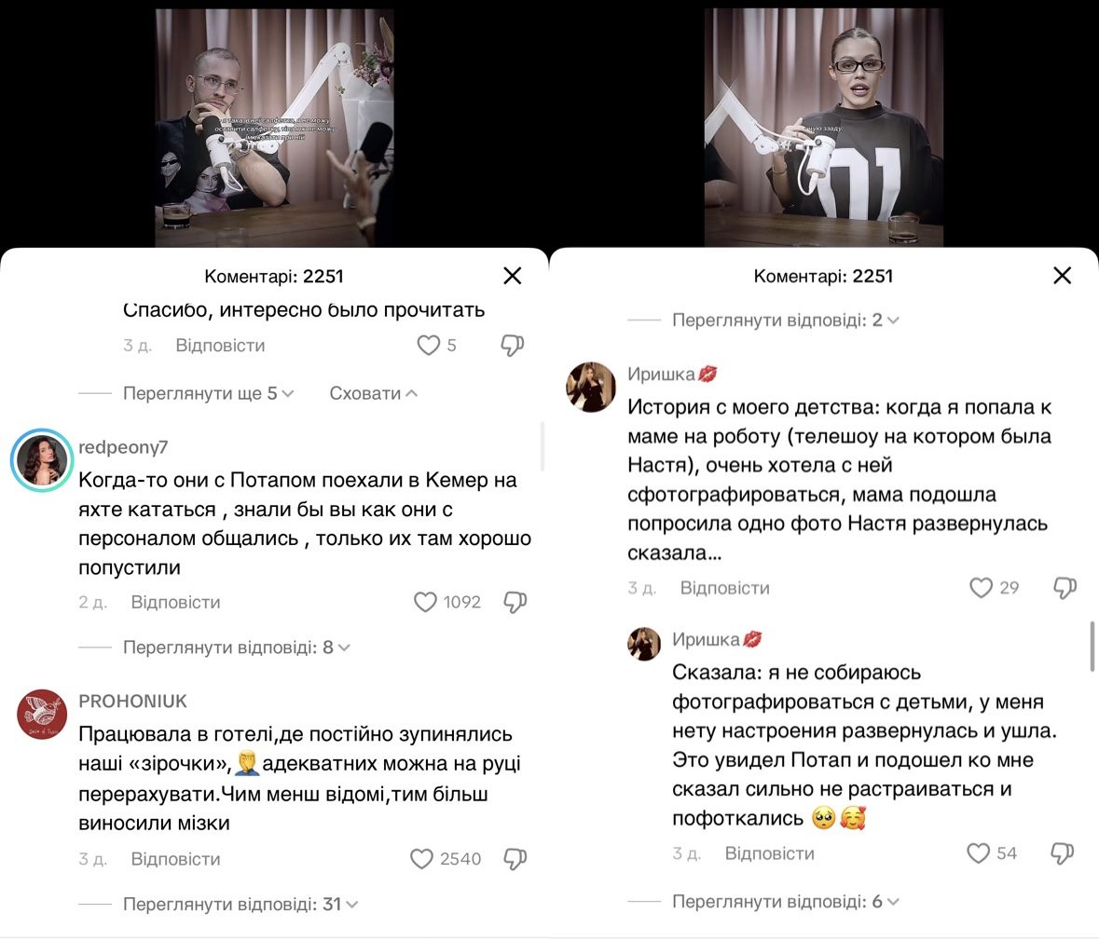Like redpeony7's comment with 1092 likes
Screen dimensions: 1099x941
point(425,602)
